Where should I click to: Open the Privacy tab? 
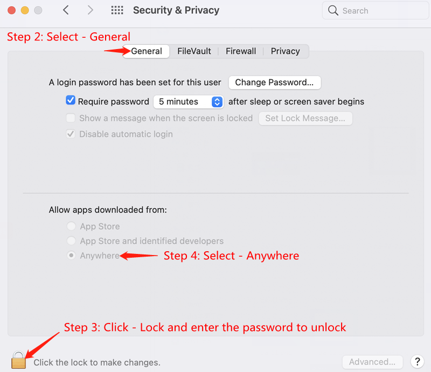pyautogui.click(x=285, y=51)
